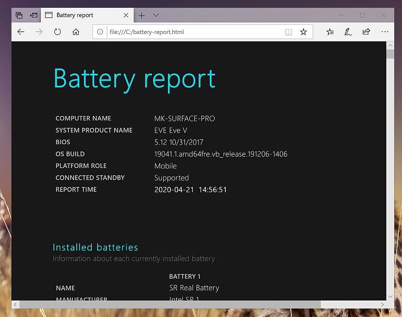Click the Add notes pen icon
This screenshot has height=317, width=402.
[348, 32]
